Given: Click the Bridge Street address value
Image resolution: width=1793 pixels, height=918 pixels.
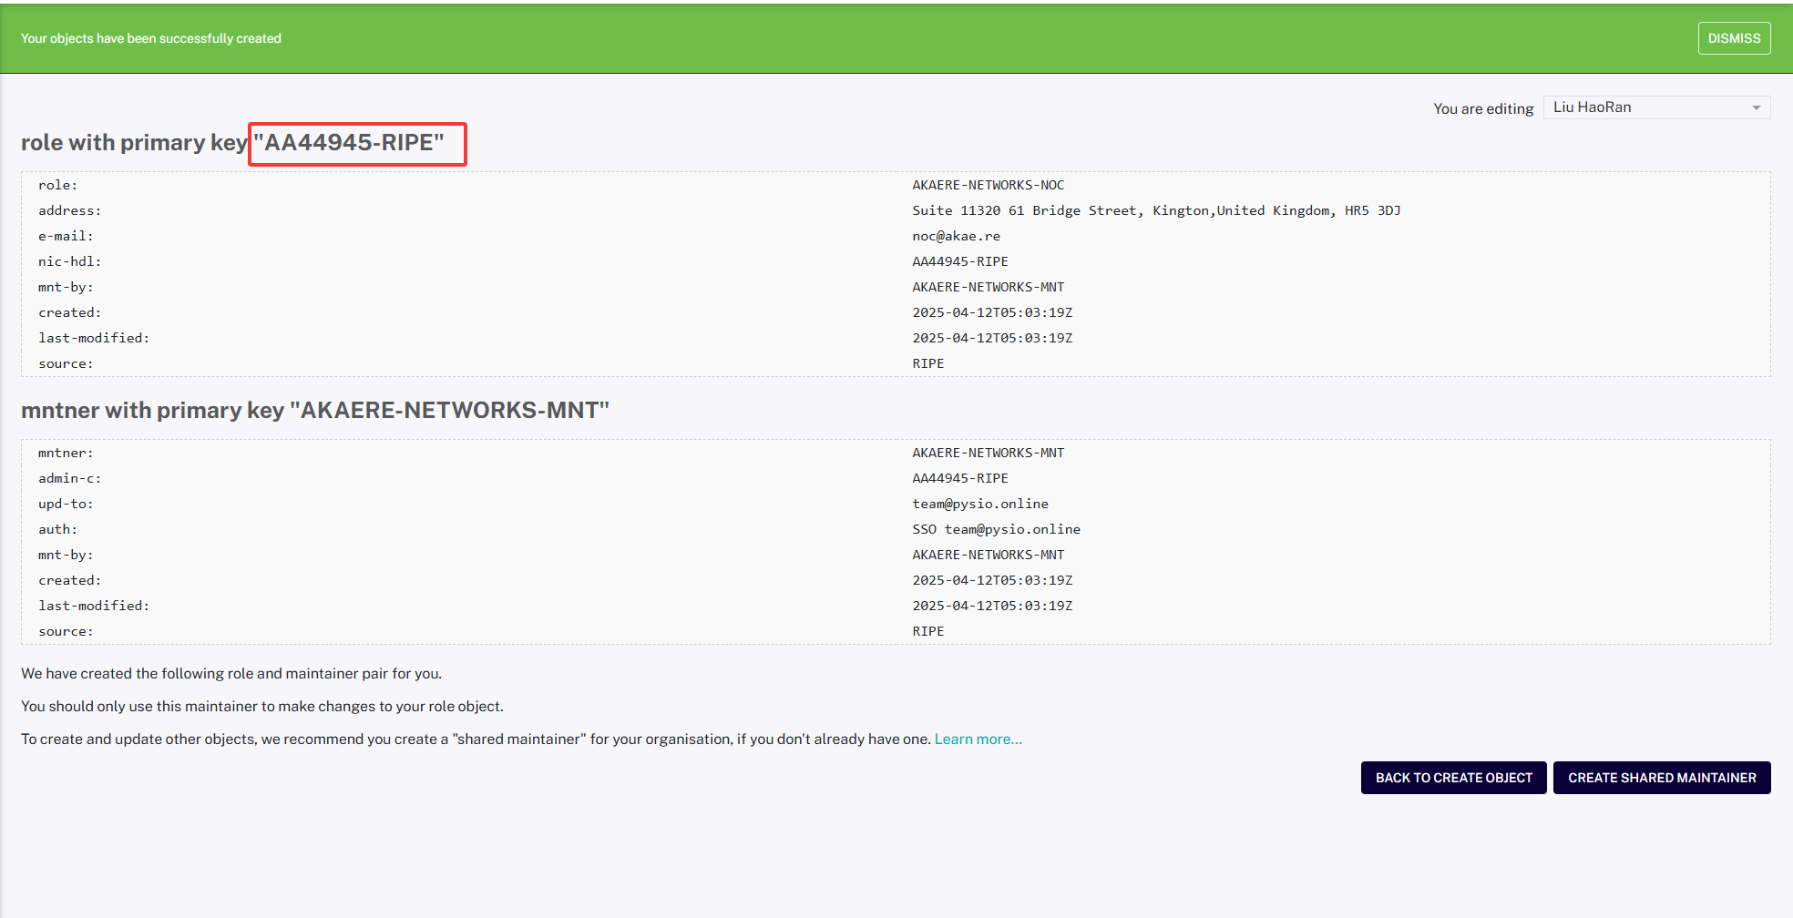Looking at the screenshot, I should (x=1155, y=210).
